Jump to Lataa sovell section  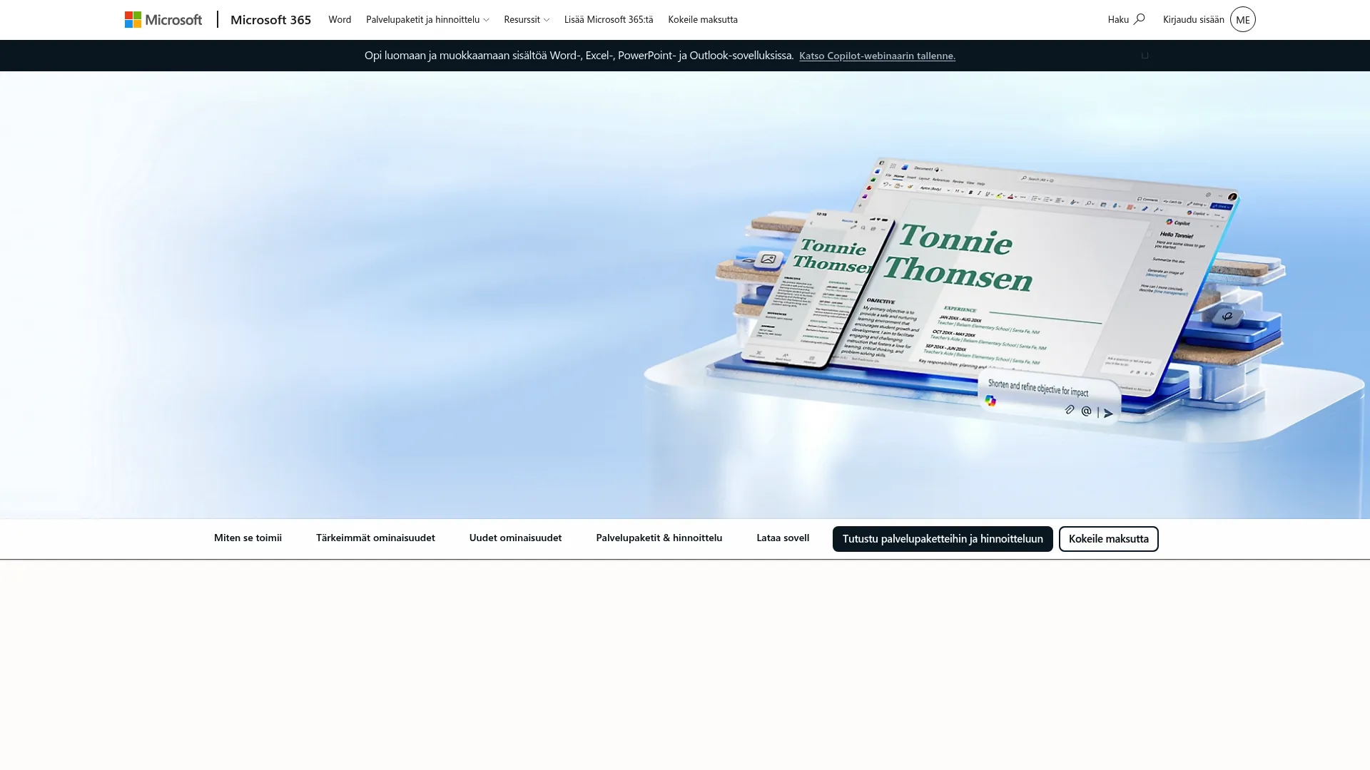783,538
